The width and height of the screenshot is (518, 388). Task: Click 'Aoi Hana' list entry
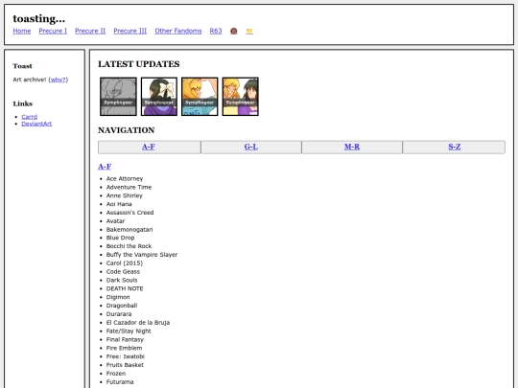coord(119,204)
